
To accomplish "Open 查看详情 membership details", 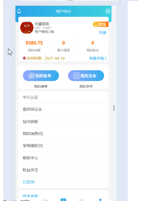I will [98, 58].
